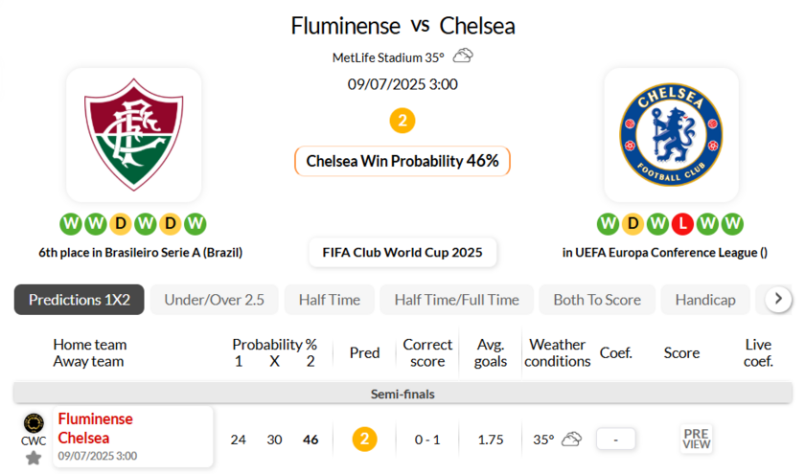Screen dimensions: 805x474
Task: Click the coefficient dash box
Action: 616,440
